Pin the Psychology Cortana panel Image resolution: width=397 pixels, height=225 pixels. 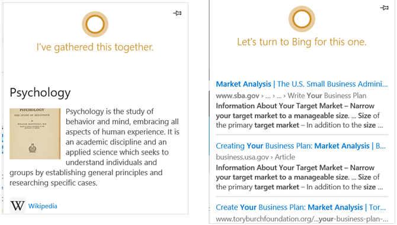(x=177, y=13)
